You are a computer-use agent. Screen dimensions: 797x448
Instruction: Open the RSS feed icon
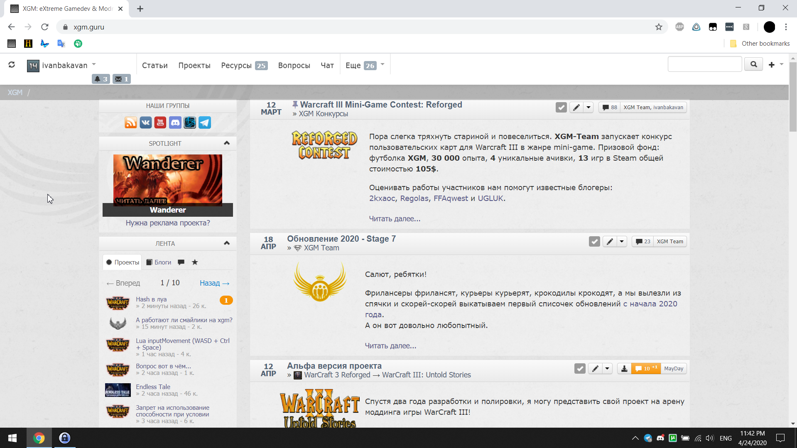[x=131, y=122]
